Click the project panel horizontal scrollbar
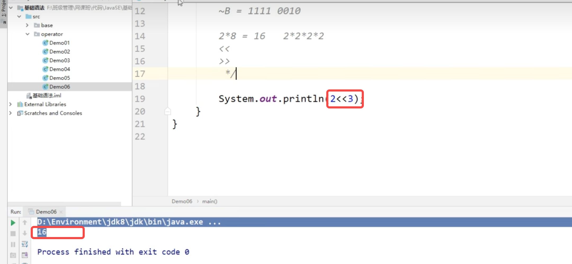Screen dimensions: 572x264 [64, 204]
